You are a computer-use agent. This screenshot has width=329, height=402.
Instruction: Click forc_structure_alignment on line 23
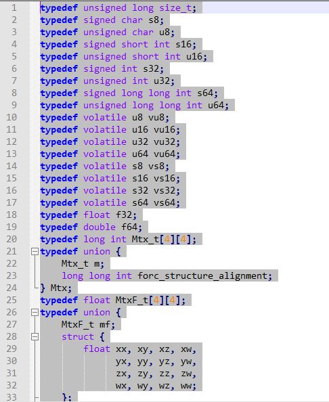click(x=202, y=276)
